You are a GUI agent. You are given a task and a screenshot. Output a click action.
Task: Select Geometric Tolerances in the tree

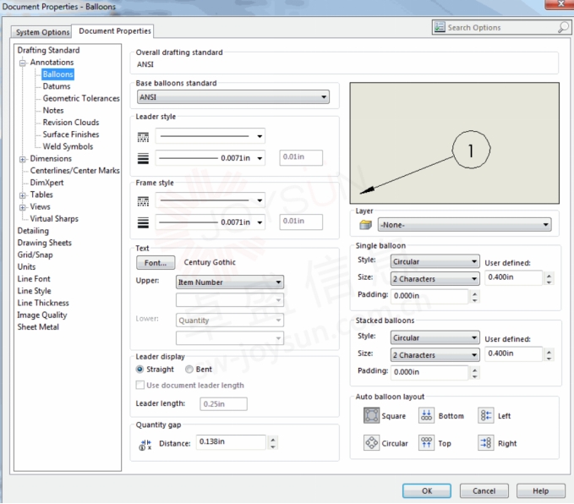point(81,98)
